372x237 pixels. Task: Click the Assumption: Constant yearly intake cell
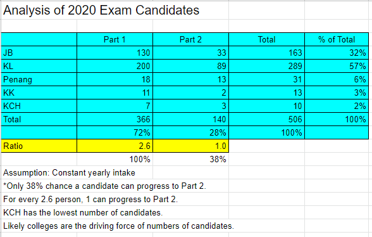click(70, 172)
